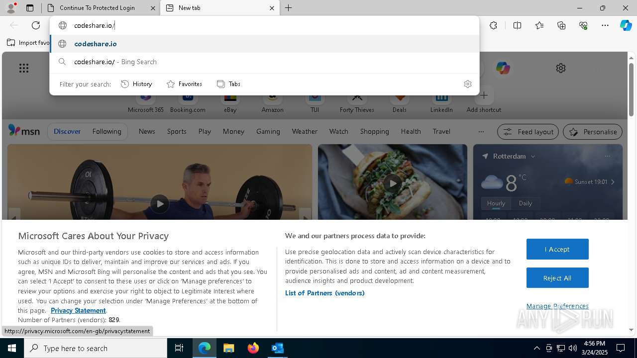
Task: Click the Add shortcut plus icon
Action: [484, 95]
